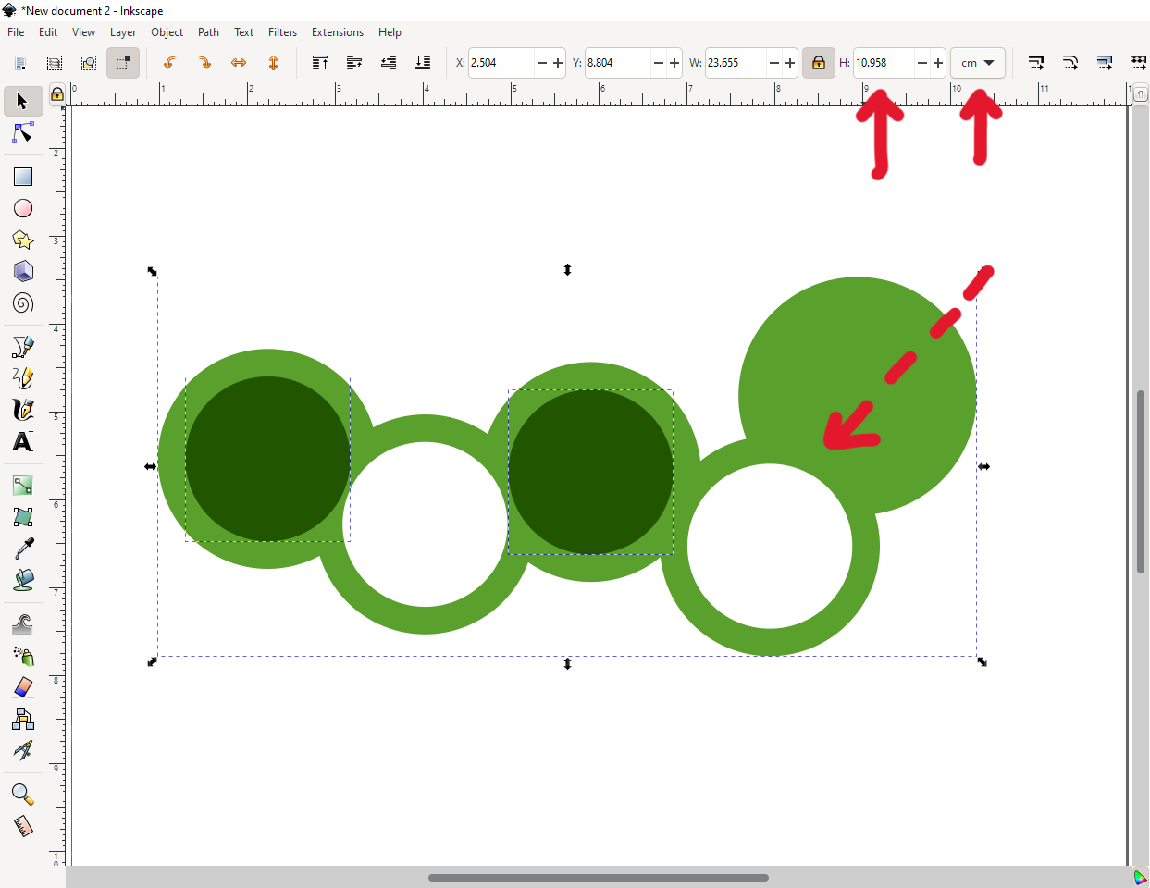Image resolution: width=1150 pixels, height=888 pixels.
Task: Choose the Rectangle tool
Action: pyautogui.click(x=23, y=177)
